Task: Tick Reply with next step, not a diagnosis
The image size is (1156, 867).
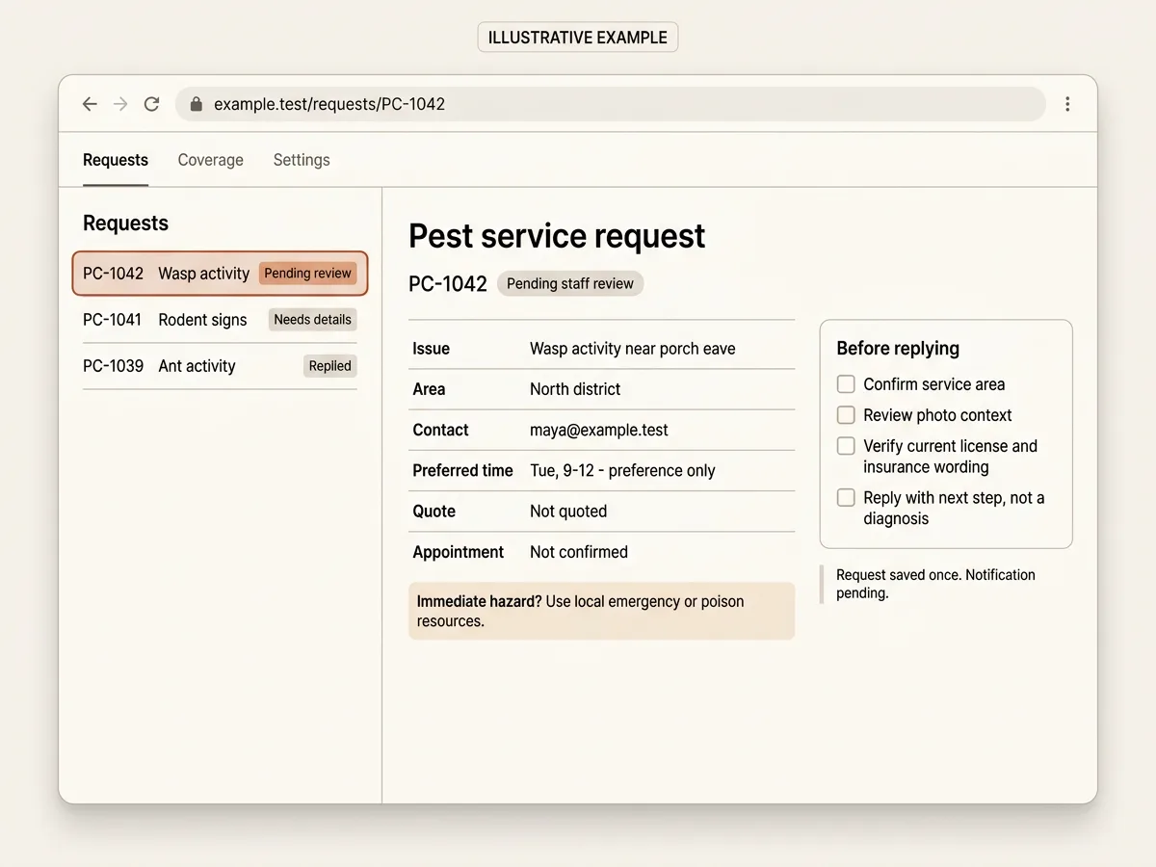Action: pos(846,498)
